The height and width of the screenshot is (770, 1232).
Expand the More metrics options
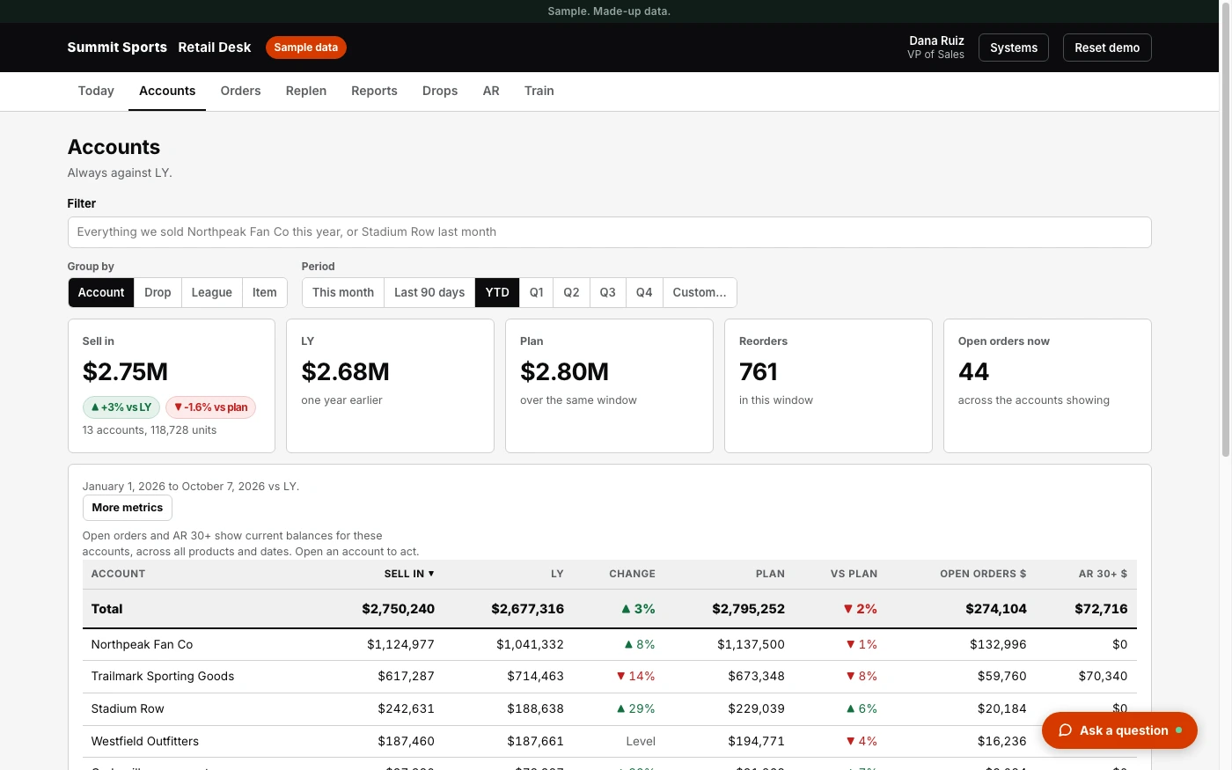(128, 508)
